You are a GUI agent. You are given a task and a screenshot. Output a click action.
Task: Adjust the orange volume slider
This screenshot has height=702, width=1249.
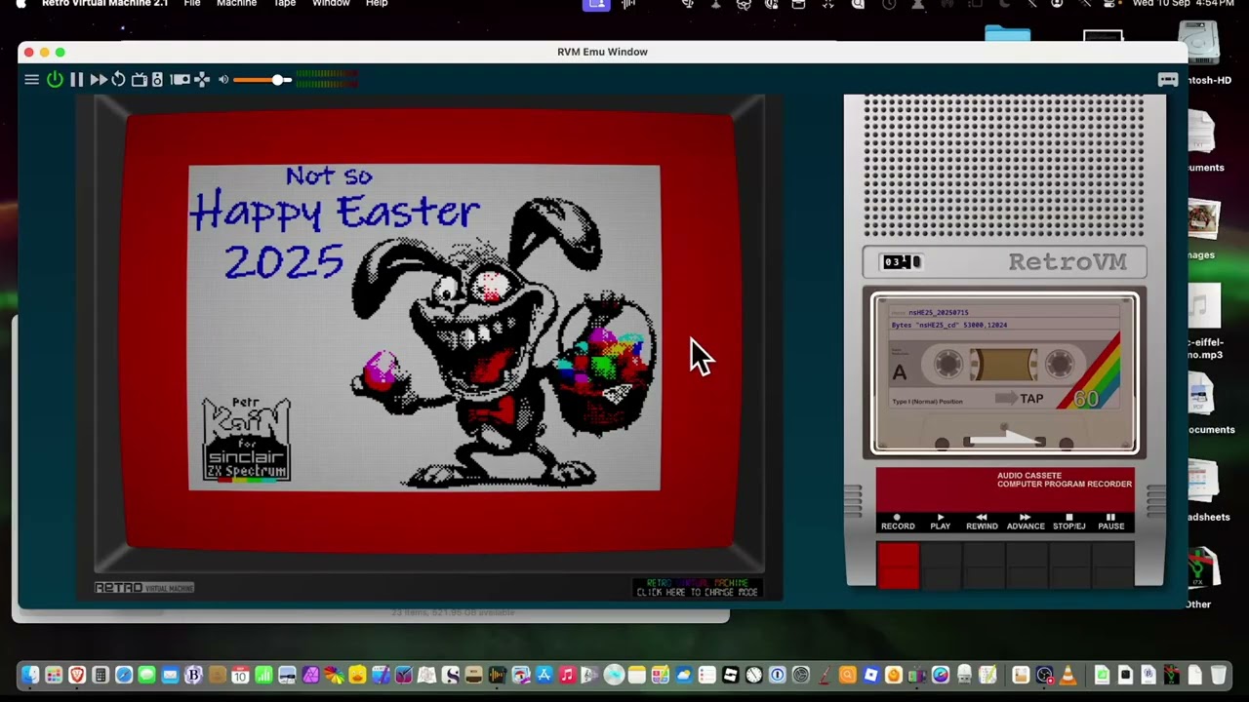coord(262,80)
